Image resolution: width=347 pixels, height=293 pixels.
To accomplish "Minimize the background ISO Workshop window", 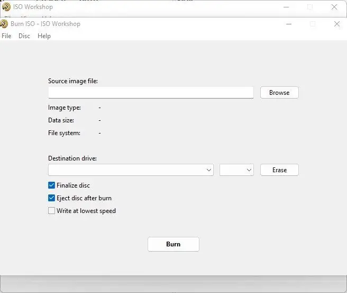I will point(286,7).
